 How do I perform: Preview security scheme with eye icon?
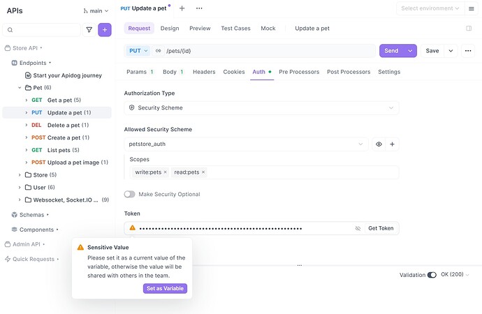(x=379, y=144)
